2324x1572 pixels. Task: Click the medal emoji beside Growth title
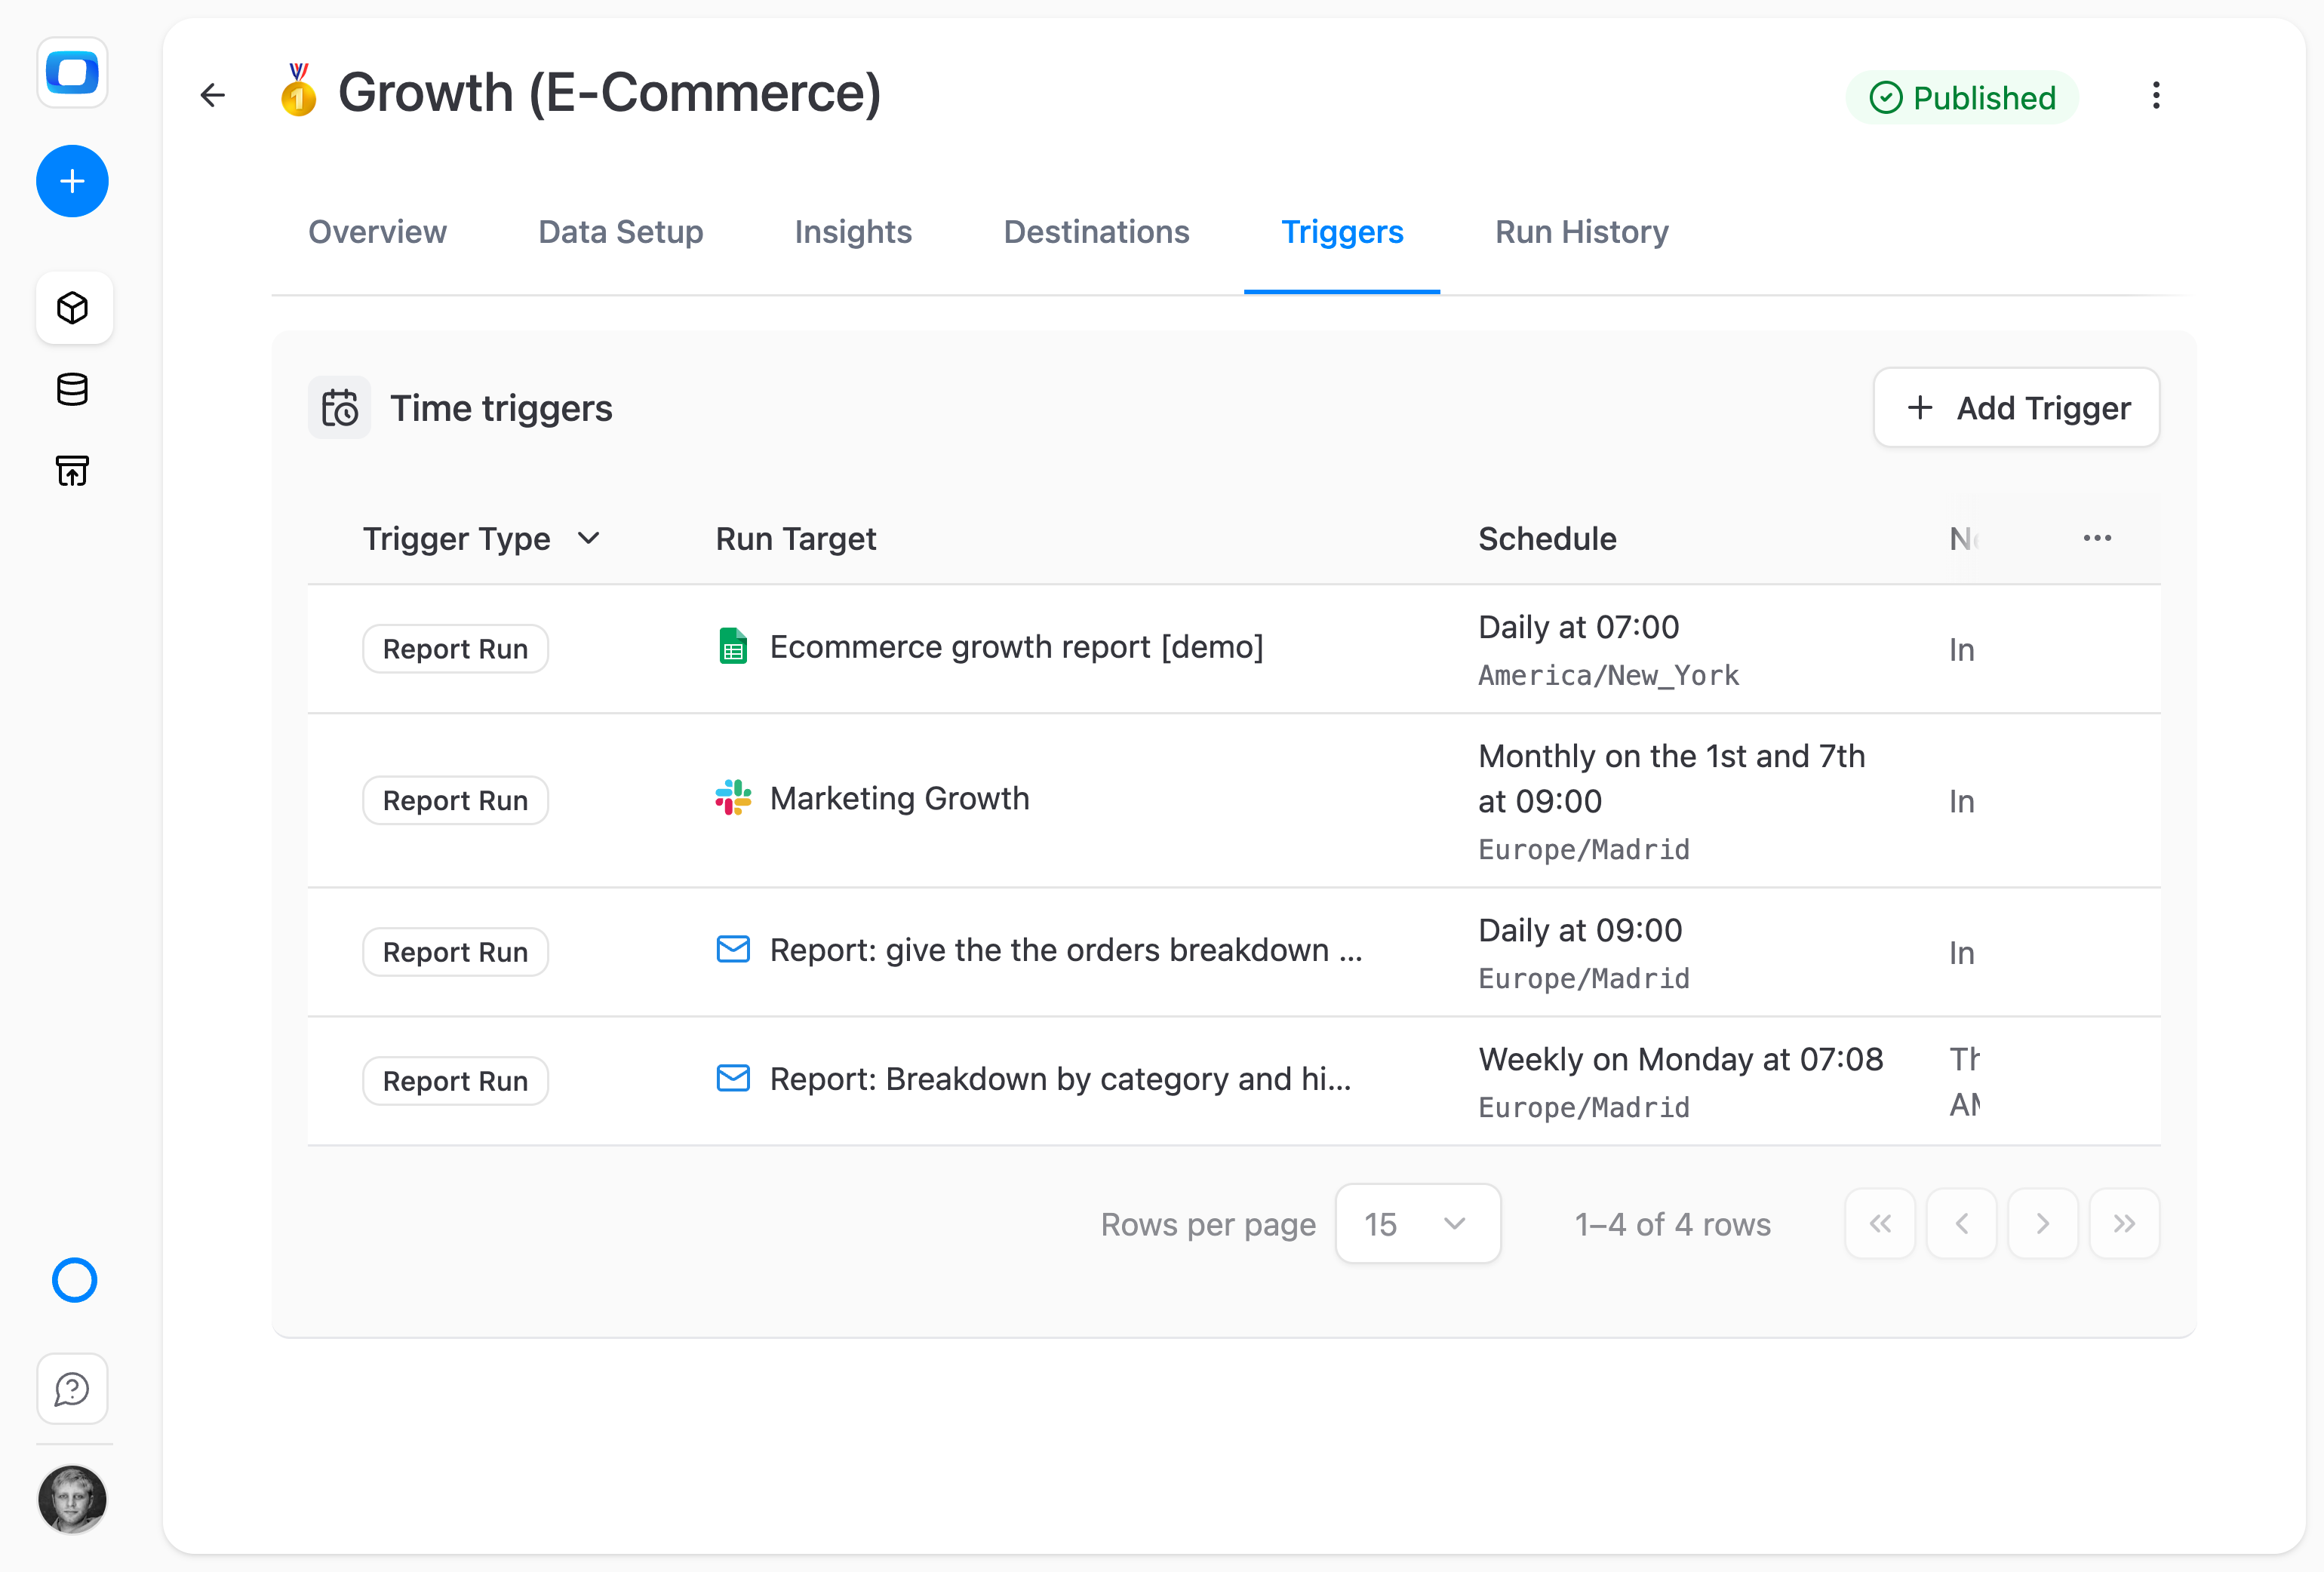point(298,90)
